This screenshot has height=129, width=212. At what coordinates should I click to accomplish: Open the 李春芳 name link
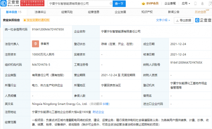[x=45, y=44]
